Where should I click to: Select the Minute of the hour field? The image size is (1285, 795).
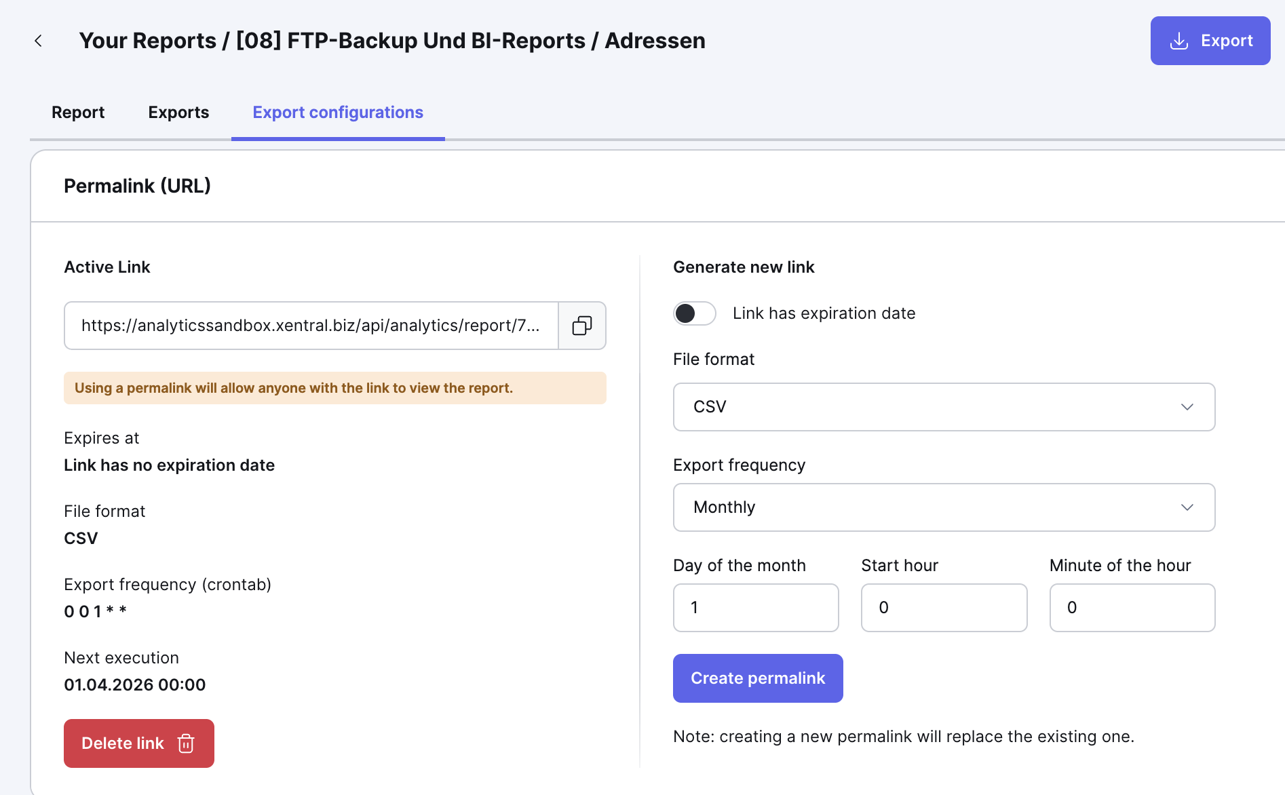(x=1132, y=608)
